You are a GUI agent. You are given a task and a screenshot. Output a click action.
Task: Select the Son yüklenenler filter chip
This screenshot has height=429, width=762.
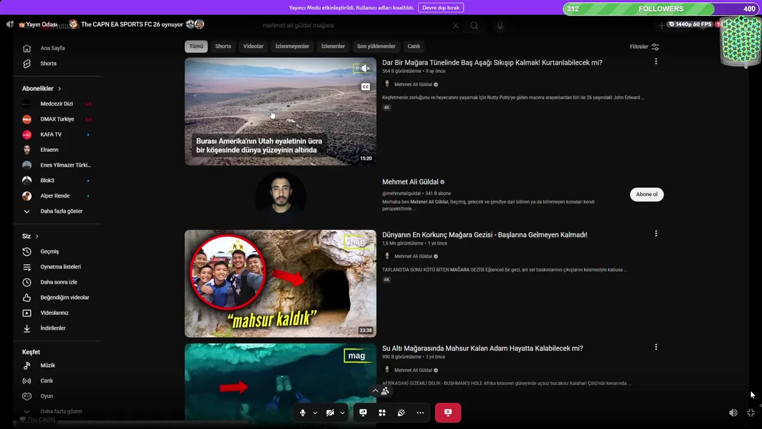coord(376,46)
